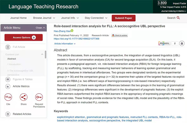The width and height of the screenshot is (187, 123).
Task: Expand the Article information dropdown
Action: pos(65,44)
